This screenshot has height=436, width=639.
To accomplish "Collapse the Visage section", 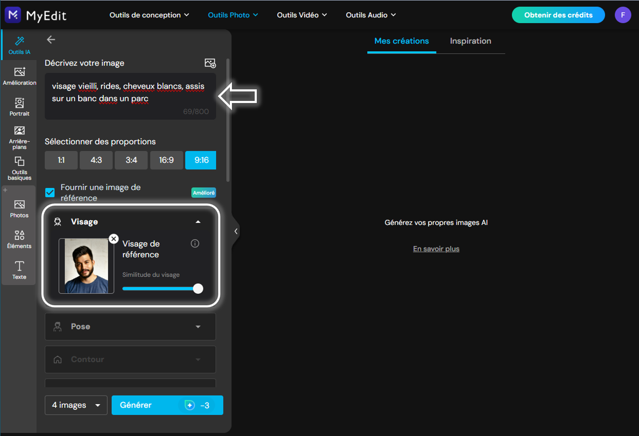I will pyautogui.click(x=198, y=222).
